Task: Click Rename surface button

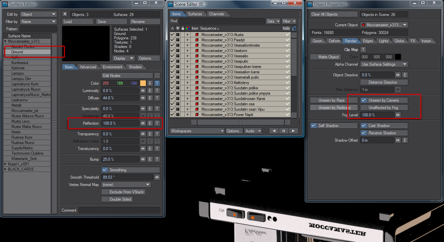Action: 145,22
